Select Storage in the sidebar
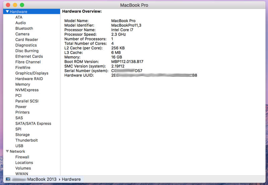Image resolution: width=268 pixels, height=185 pixels. pos(22,135)
